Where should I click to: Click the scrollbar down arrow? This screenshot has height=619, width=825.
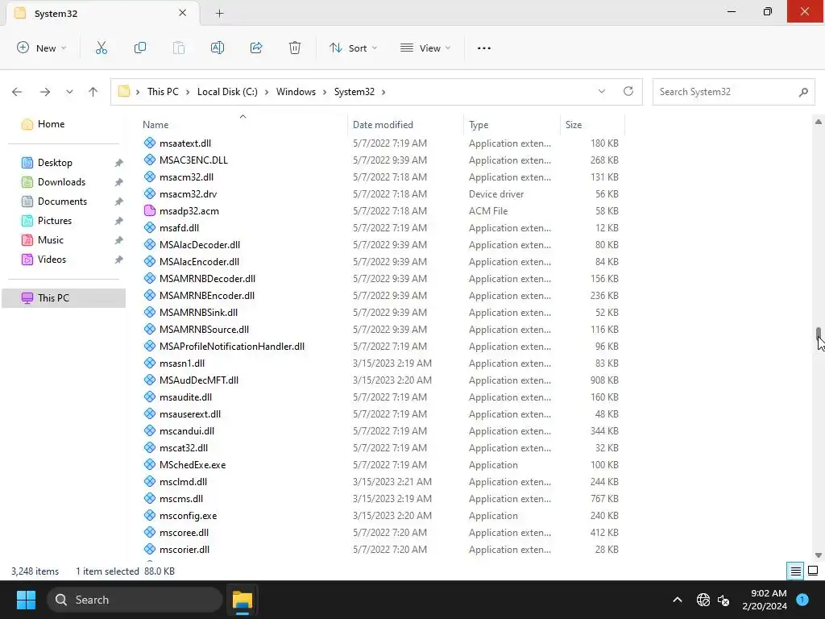[819, 555]
